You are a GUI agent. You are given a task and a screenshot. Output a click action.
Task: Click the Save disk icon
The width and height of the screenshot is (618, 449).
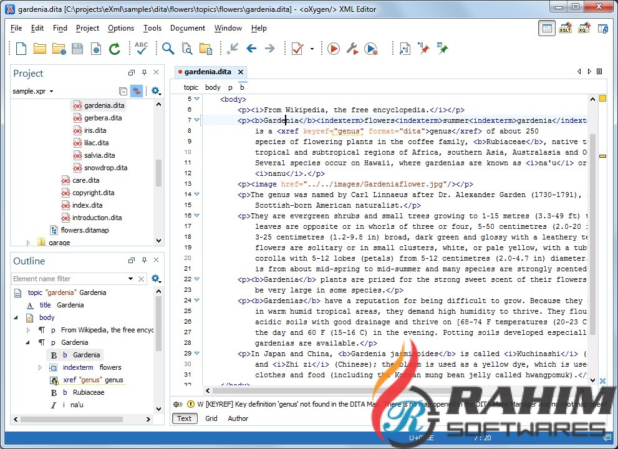(x=77, y=49)
